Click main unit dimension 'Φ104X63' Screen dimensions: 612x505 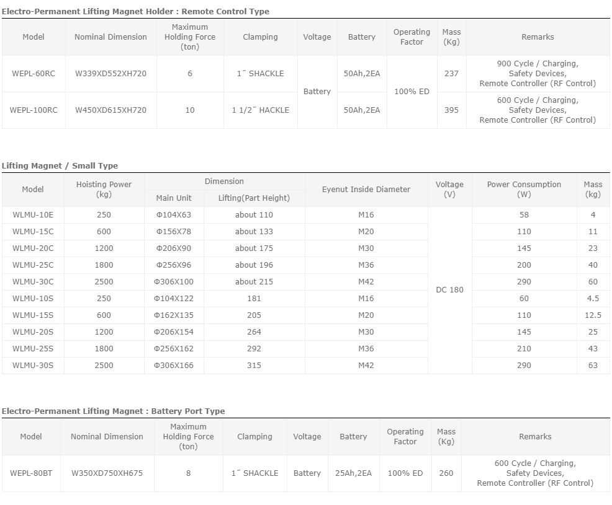pos(174,215)
